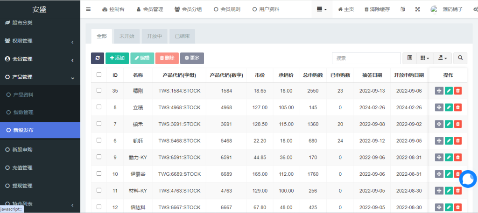This screenshot has width=478, height=213.
Task: Edit the 立積 row with the pencil icon
Action: pyautogui.click(x=449, y=107)
